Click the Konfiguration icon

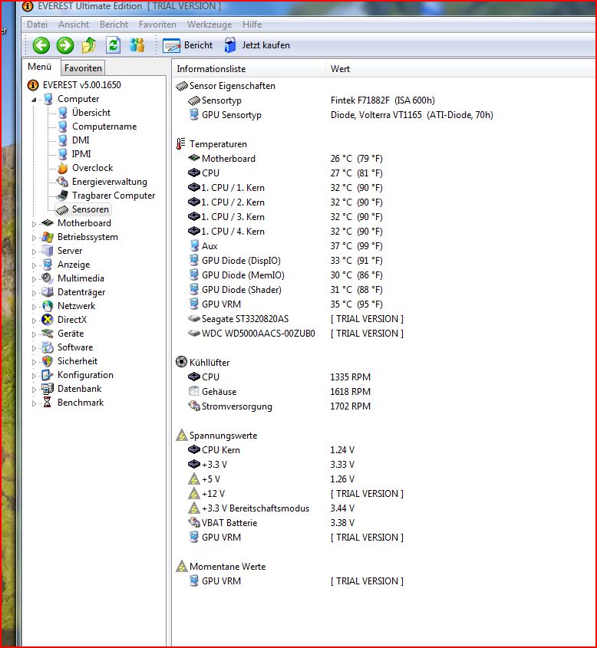[47, 375]
